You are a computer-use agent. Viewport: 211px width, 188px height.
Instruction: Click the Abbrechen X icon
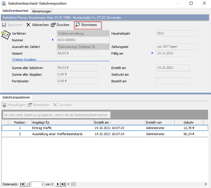(29, 25)
